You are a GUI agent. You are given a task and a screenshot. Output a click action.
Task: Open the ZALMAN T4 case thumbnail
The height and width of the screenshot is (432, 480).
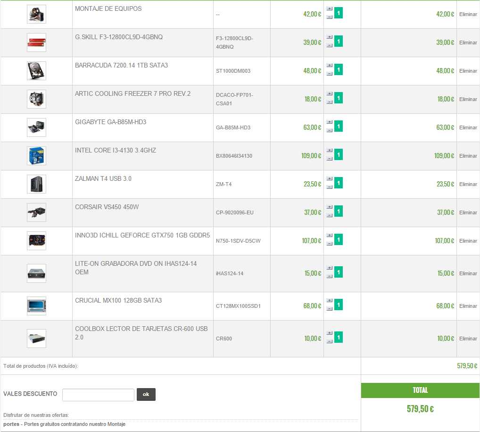pos(36,184)
